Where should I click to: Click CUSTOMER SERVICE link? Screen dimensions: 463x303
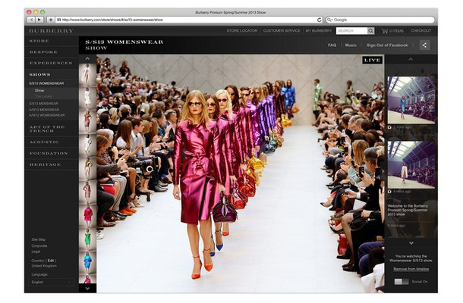point(282,30)
